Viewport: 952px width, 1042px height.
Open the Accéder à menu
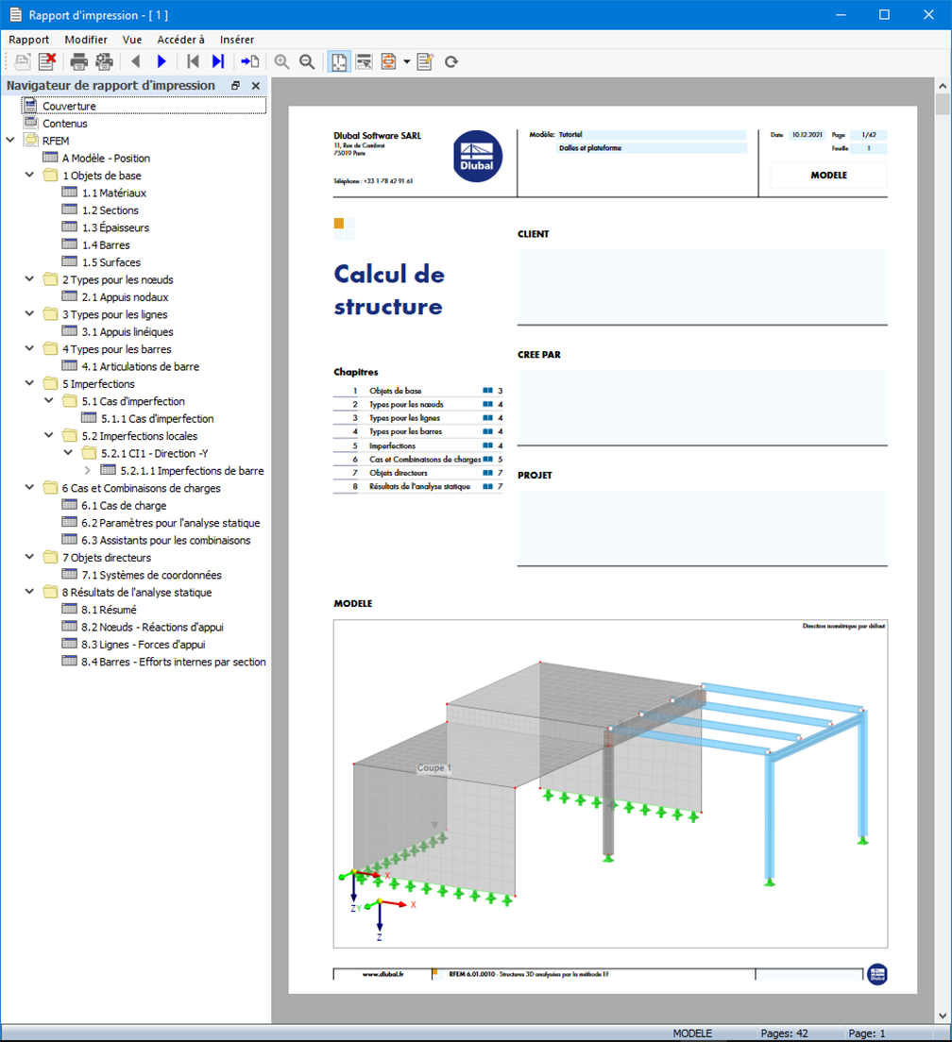click(180, 40)
